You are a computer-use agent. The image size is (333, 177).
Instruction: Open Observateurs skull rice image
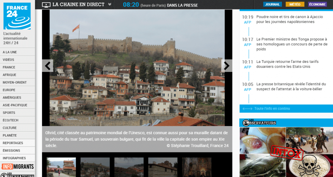coord(310,166)
